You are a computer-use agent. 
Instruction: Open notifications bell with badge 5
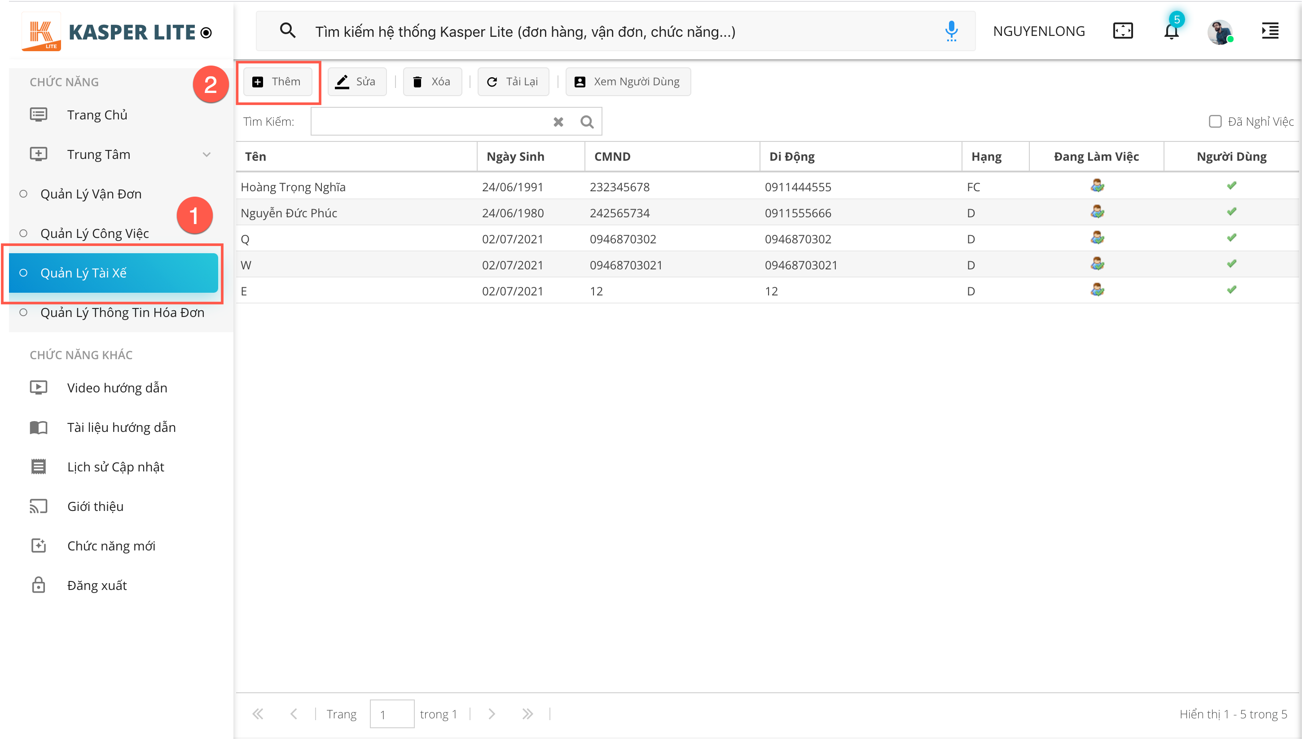pyautogui.click(x=1171, y=31)
